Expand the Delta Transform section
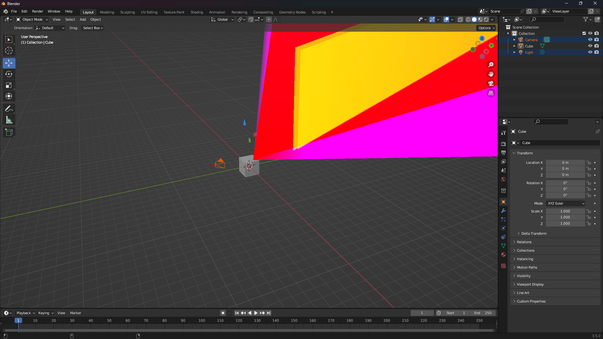The height and width of the screenshot is (339, 603). pyautogui.click(x=533, y=233)
